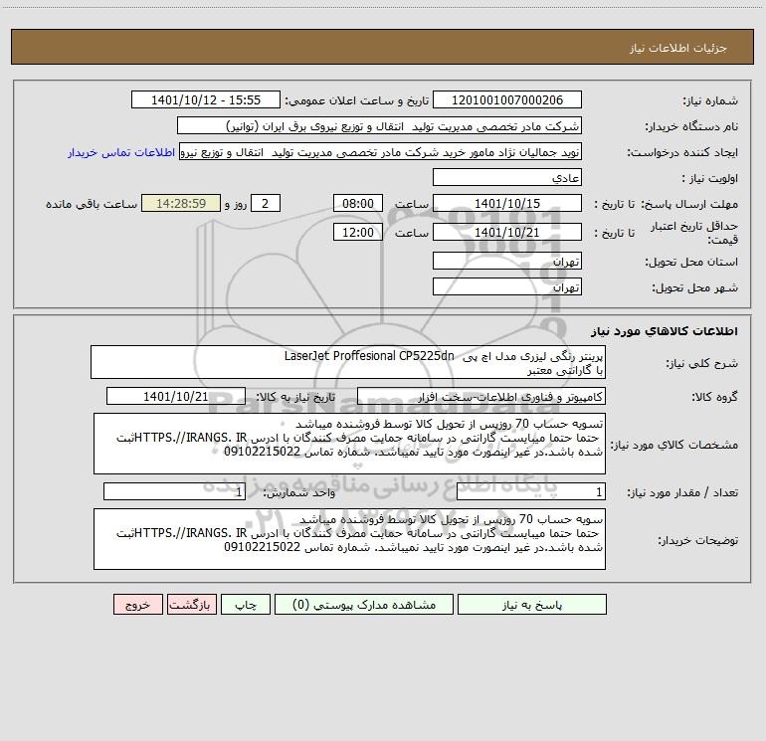Click the اطلاعات کالاهای مورد نیاز section heading
The image size is (766, 741).
point(665,331)
